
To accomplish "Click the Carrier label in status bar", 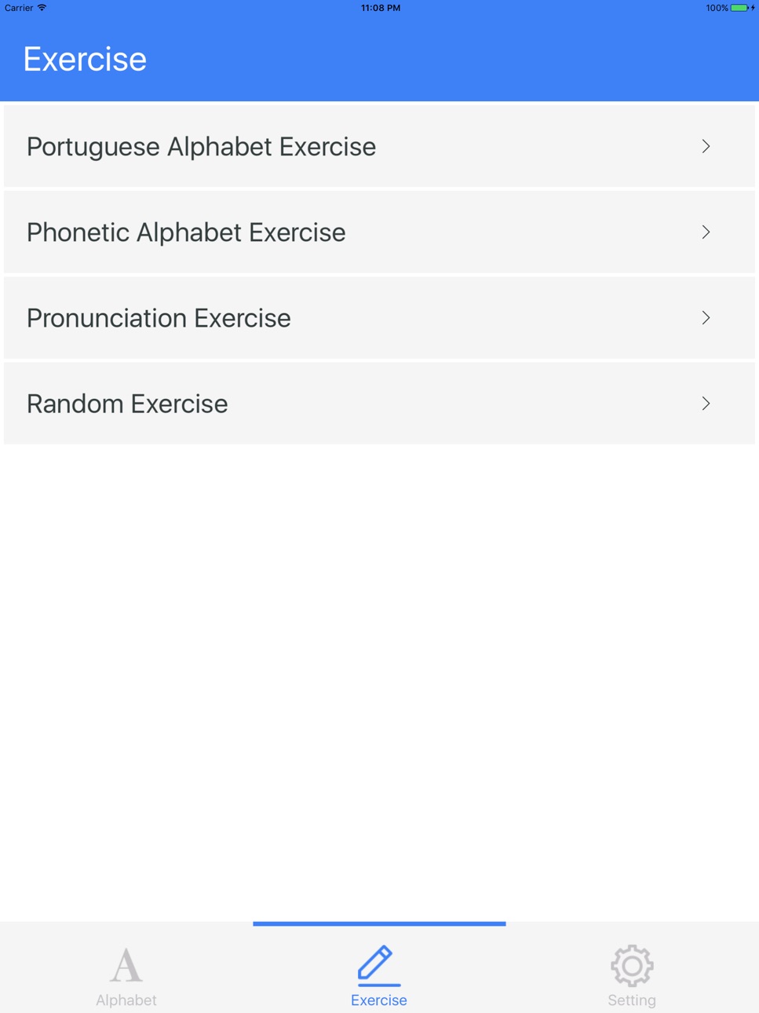I will coord(19,8).
